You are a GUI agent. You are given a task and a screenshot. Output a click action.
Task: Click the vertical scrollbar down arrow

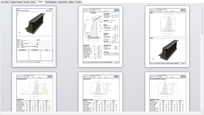(x=202, y=110)
